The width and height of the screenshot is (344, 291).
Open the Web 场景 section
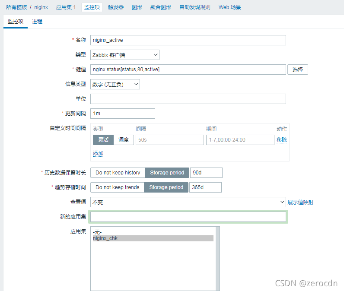click(x=230, y=7)
